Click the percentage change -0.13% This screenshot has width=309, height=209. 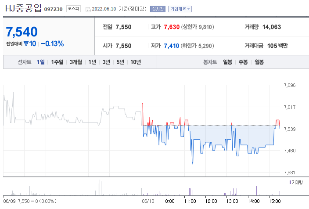(x=52, y=44)
